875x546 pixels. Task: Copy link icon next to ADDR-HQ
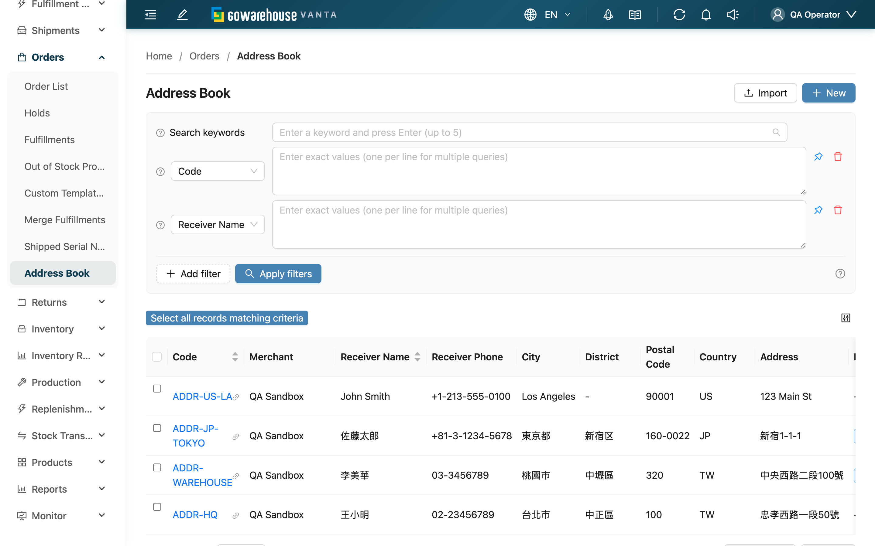[236, 515]
